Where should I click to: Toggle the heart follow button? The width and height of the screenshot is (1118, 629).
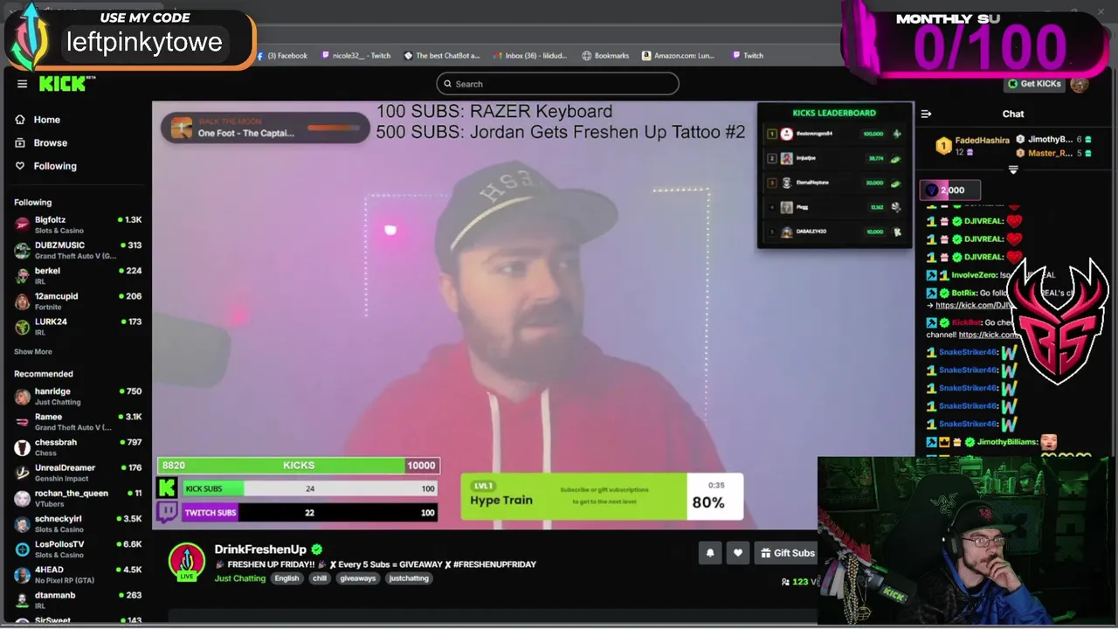[738, 553]
